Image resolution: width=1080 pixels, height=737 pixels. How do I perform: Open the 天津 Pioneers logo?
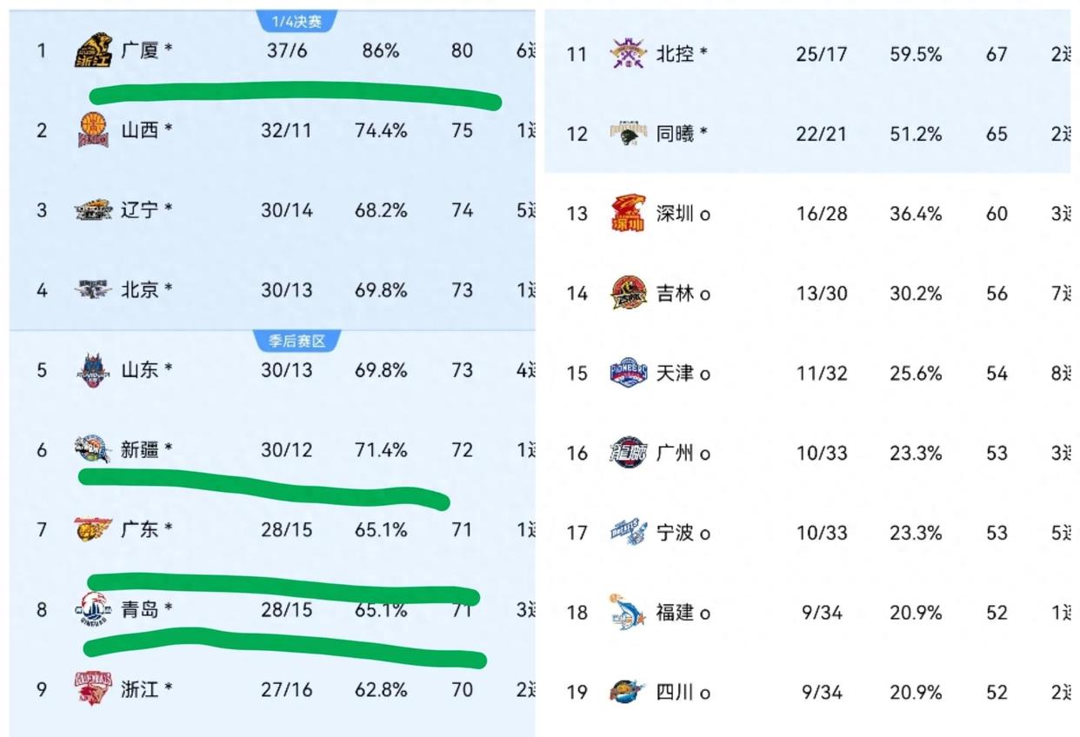[x=628, y=373]
